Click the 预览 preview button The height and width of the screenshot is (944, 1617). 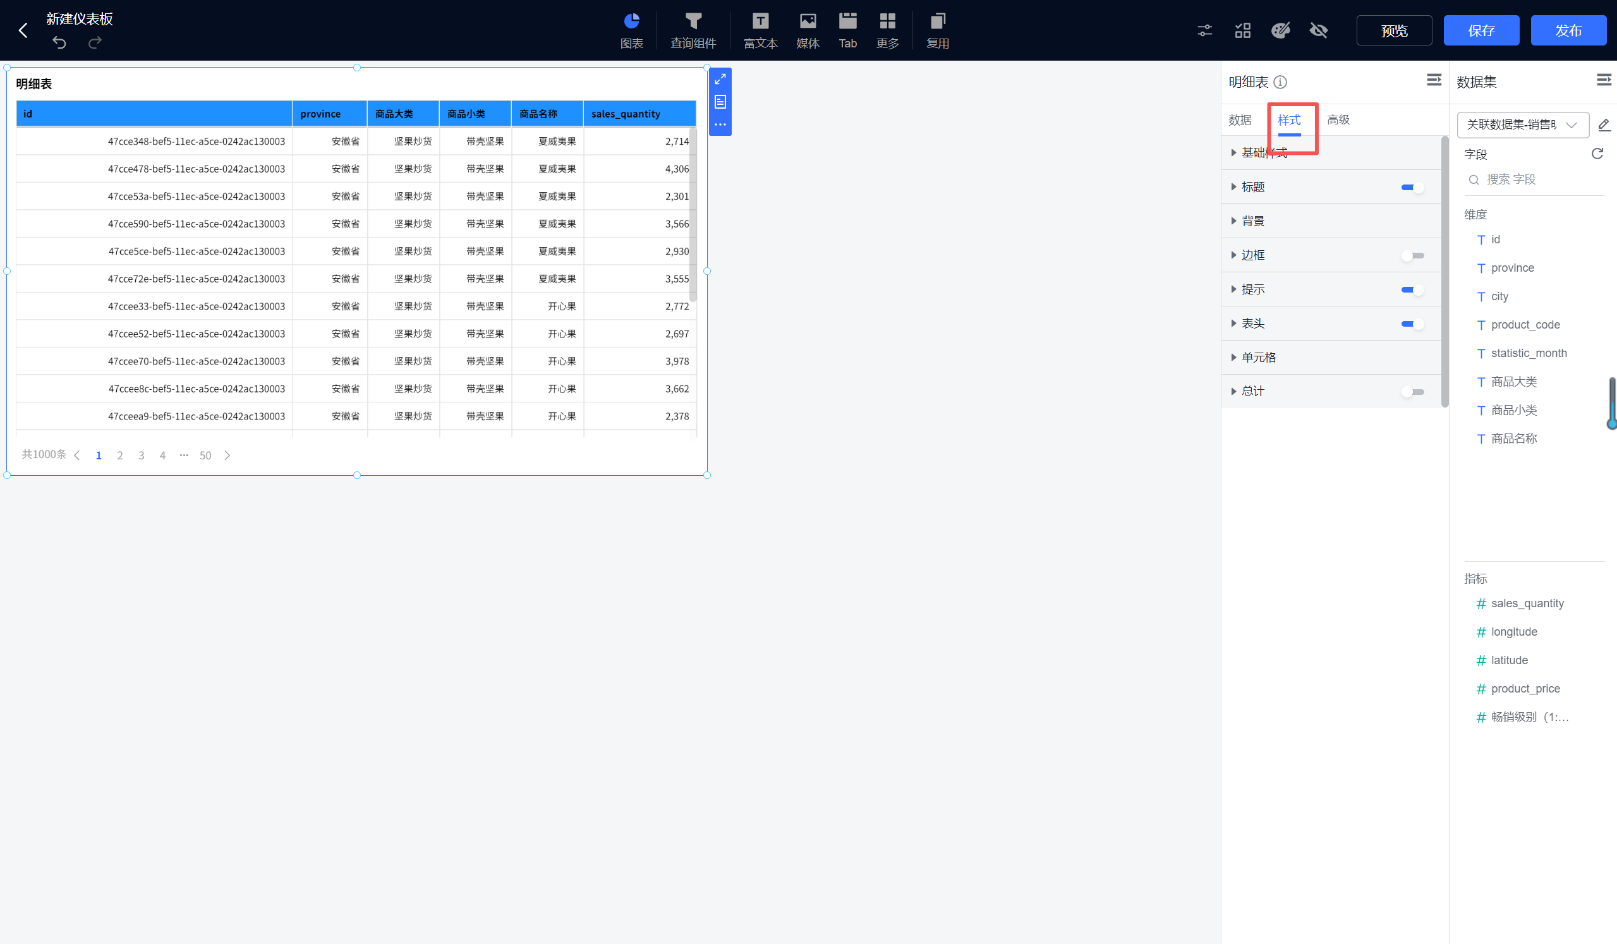tap(1394, 30)
